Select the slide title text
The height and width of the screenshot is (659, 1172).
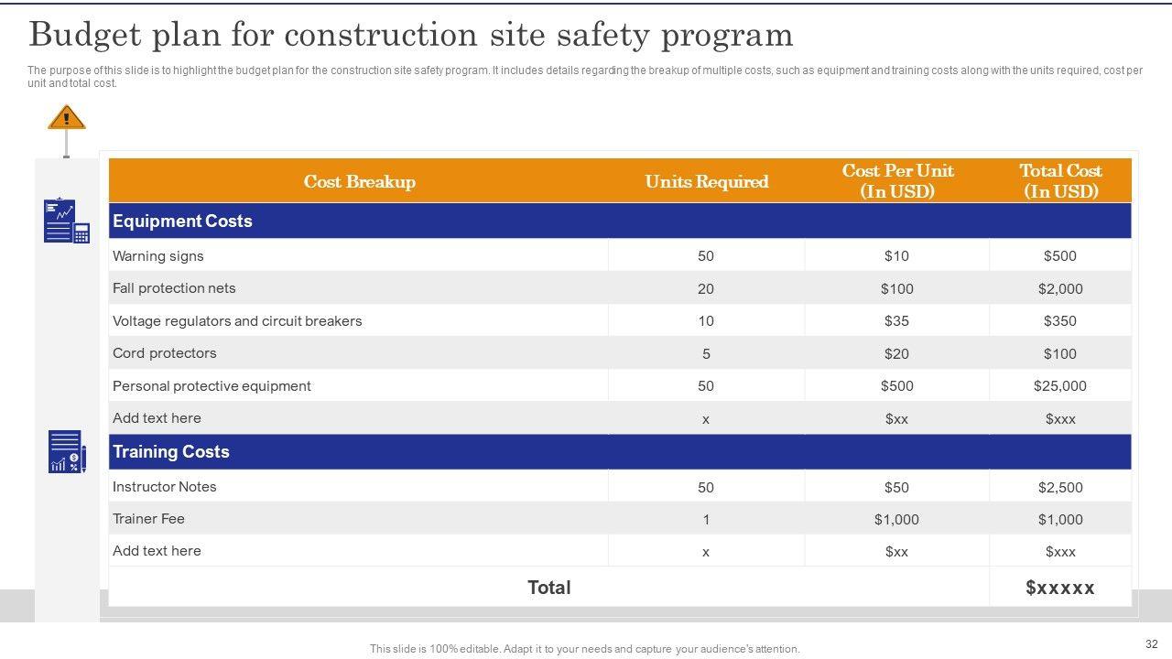point(411,35)
